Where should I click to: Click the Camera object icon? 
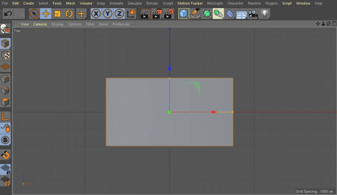coord(253,14)
